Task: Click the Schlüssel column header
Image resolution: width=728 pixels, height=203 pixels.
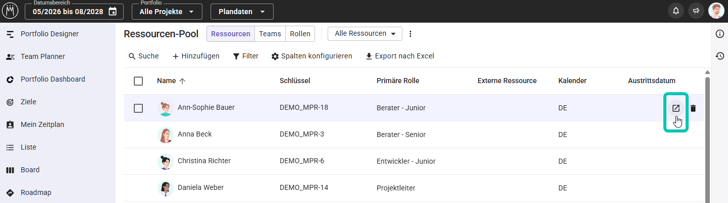Action: 295,81
